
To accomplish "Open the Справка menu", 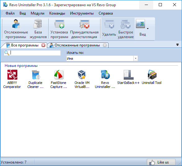I will (106, 13).
